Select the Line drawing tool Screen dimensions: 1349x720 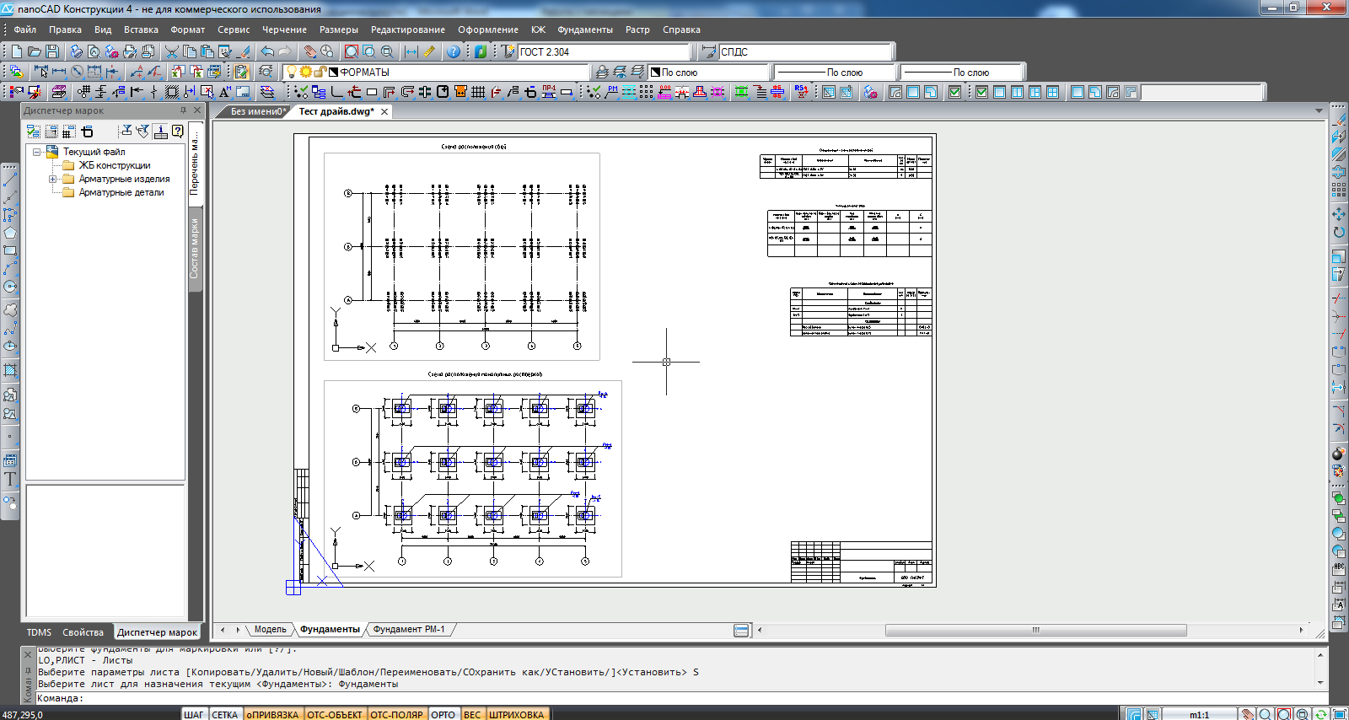pos(10,180)
